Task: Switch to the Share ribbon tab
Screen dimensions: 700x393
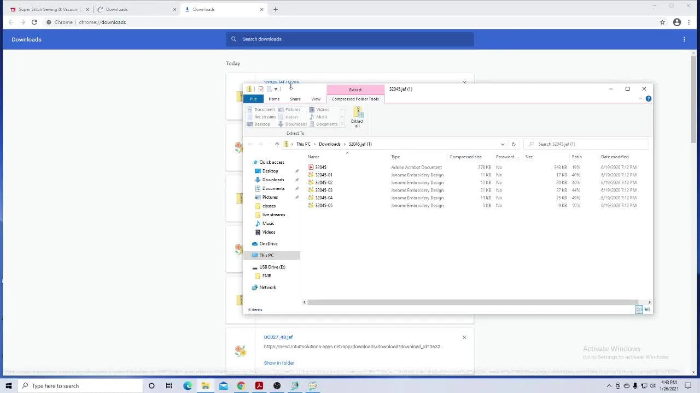Action: [x=295, y=99]
